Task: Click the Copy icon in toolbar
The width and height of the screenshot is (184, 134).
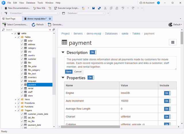Action: tap(111, 8)
